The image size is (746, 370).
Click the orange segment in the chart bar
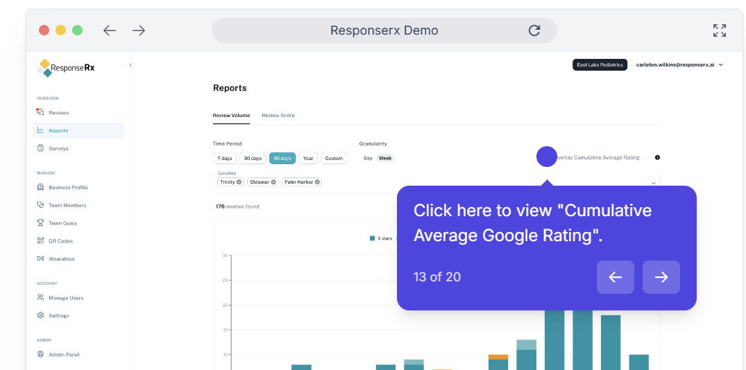[498, 357]
